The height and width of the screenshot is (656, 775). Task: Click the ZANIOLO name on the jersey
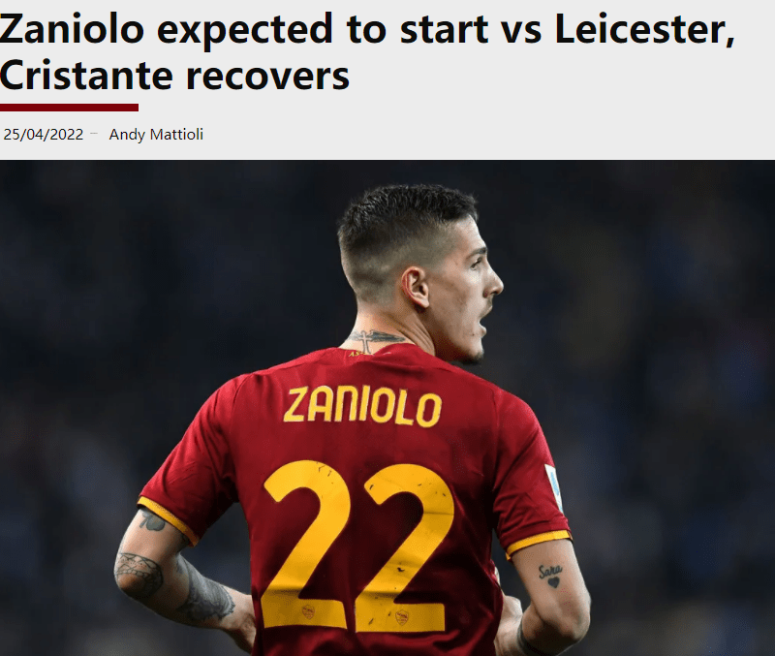click(361, 407)
